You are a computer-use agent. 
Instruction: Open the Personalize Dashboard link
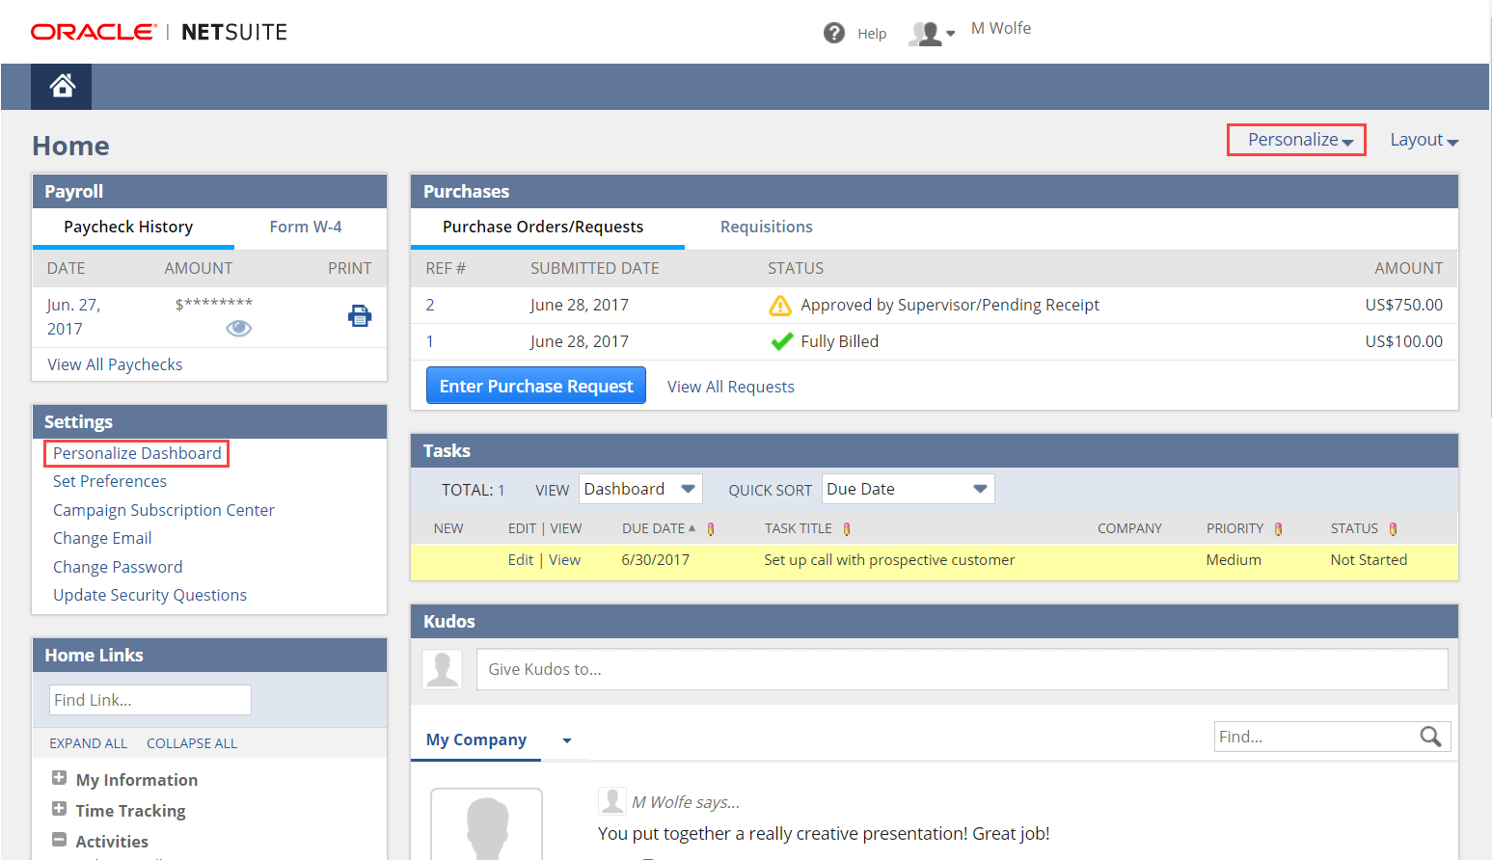pyautogui.click(x=137, y=453)
